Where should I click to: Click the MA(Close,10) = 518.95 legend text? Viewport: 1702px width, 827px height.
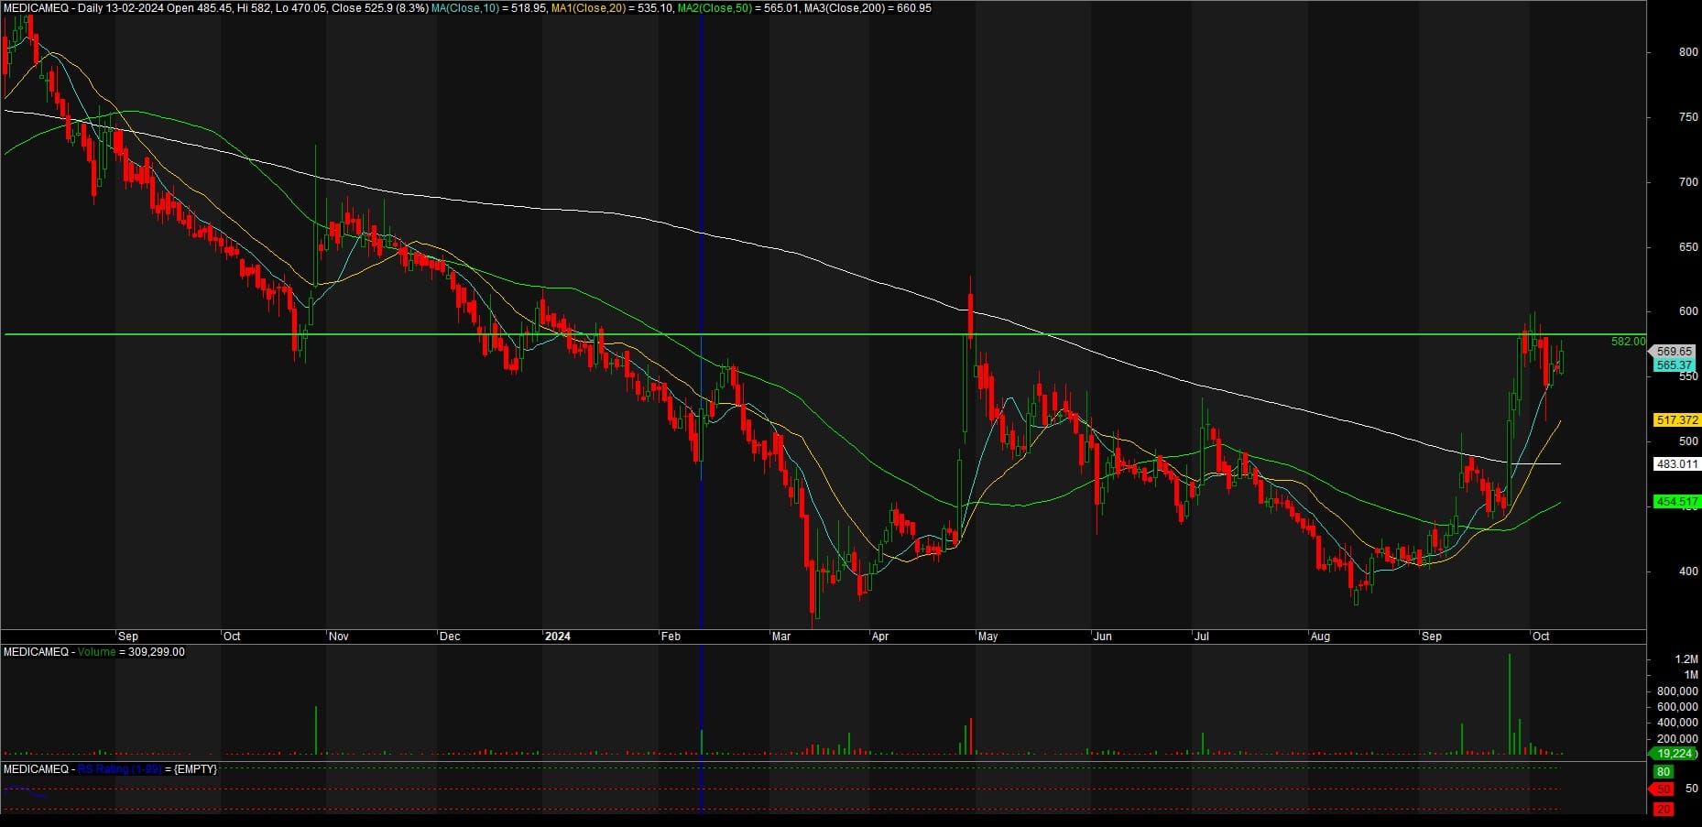(x=489, y=8)
